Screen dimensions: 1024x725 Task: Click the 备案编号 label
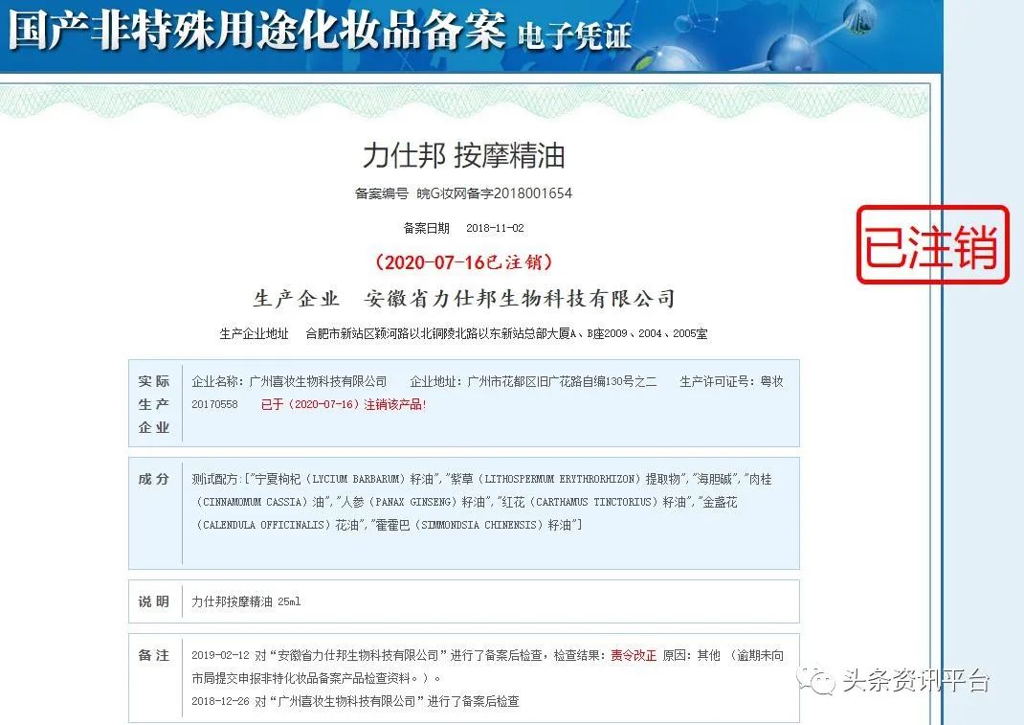382,193
